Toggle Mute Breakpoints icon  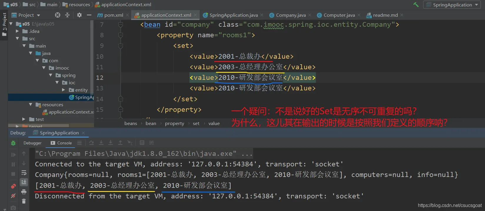13,196
